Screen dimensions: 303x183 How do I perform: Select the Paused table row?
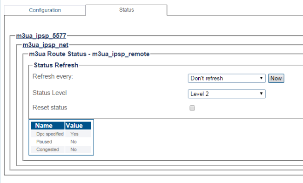pyautogui.click(x=61, y=142)
